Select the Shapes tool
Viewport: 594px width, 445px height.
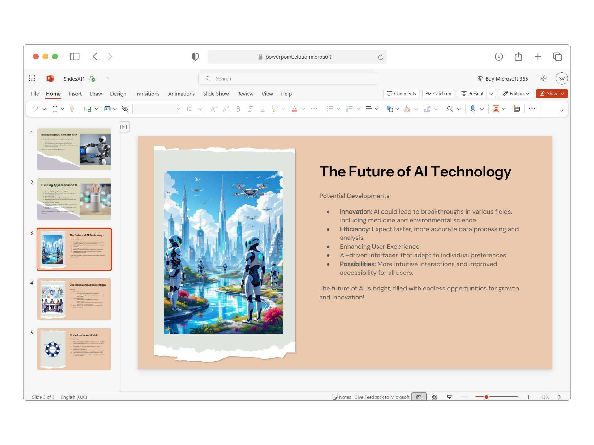coord(390,109)
